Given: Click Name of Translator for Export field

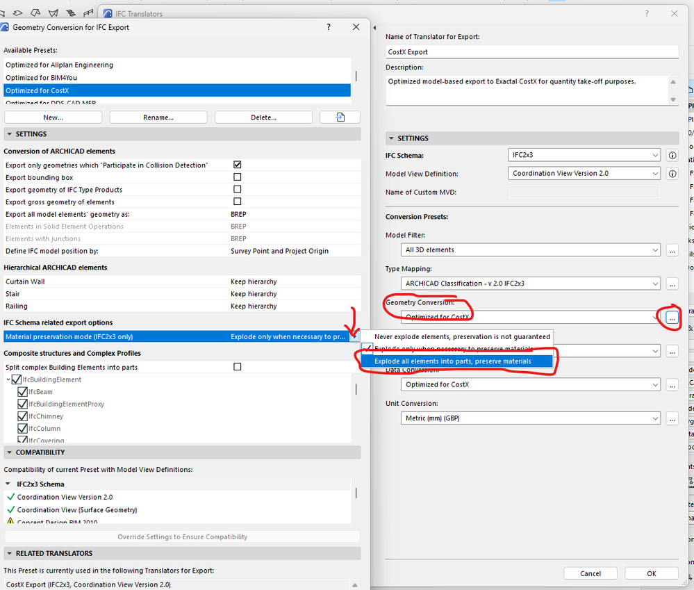Looking at the screenshot, I should coord(532,52).
